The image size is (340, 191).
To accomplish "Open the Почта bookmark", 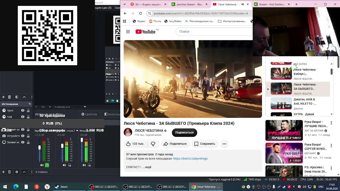I will 155,21.
